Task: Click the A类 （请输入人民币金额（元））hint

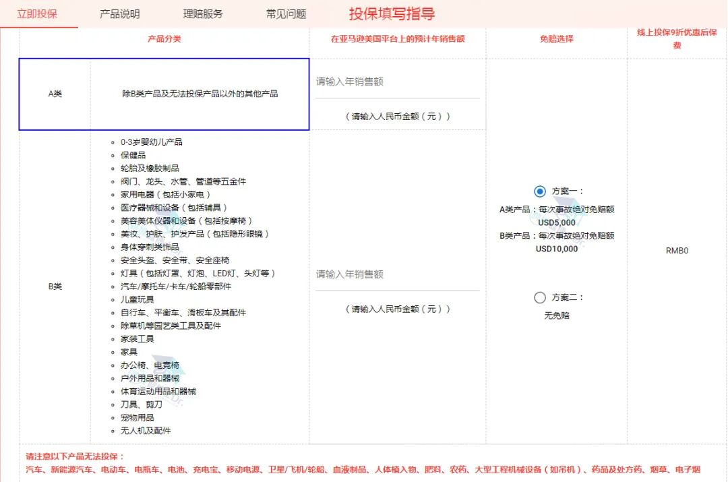Action: click(x=398, y=117)
